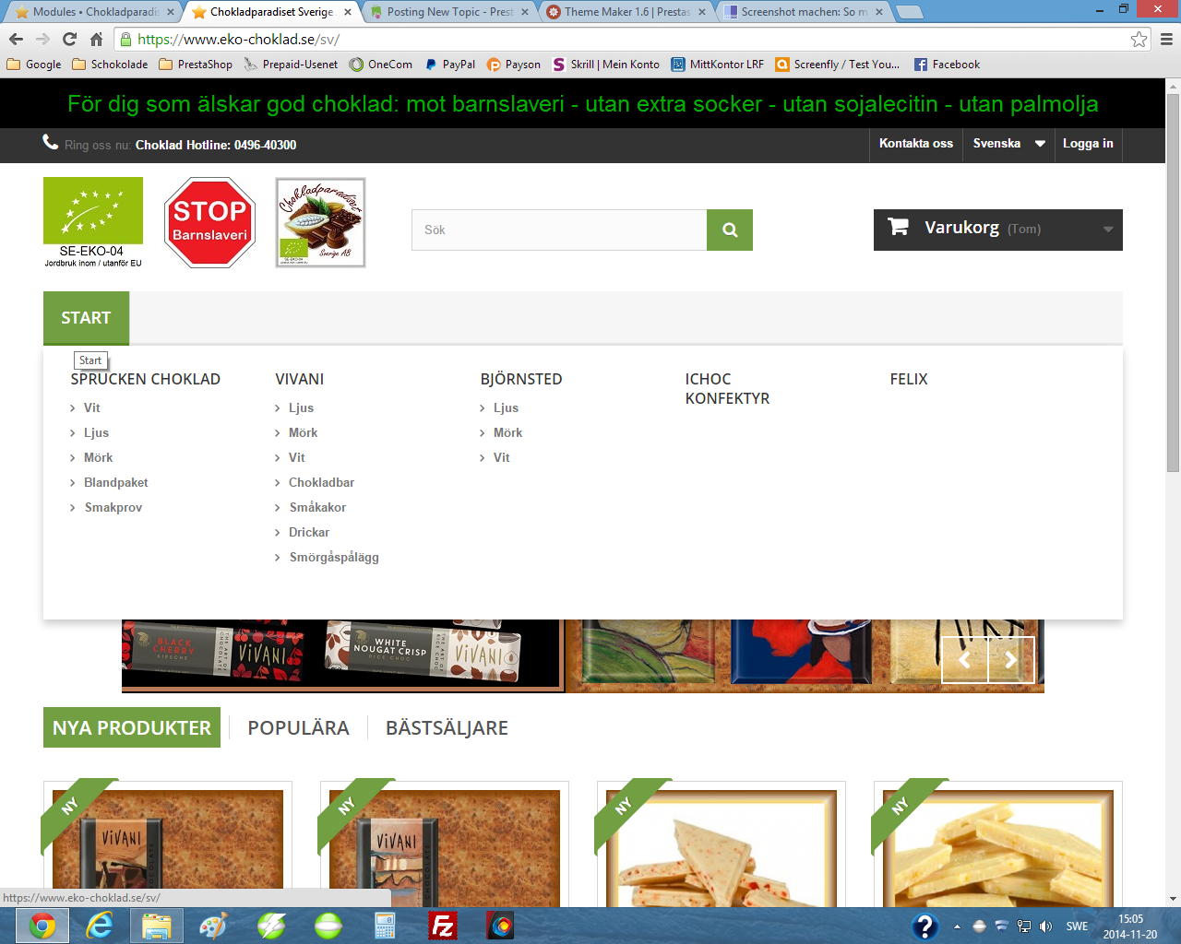Image resolution: width=1181 pixels, height=944 pixels.
Task: Open the VIVANI category heading
Action: [x=300, y=379]
